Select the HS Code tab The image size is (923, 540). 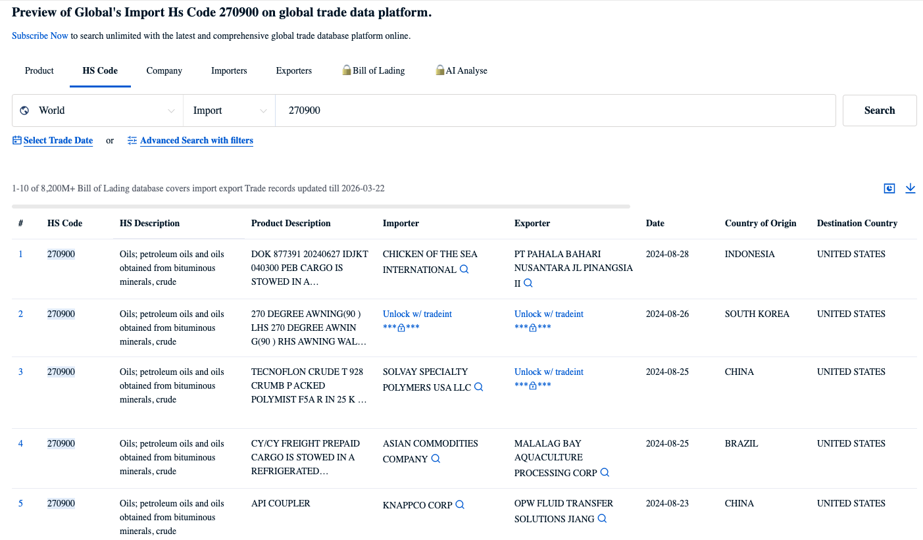(100, 70)
